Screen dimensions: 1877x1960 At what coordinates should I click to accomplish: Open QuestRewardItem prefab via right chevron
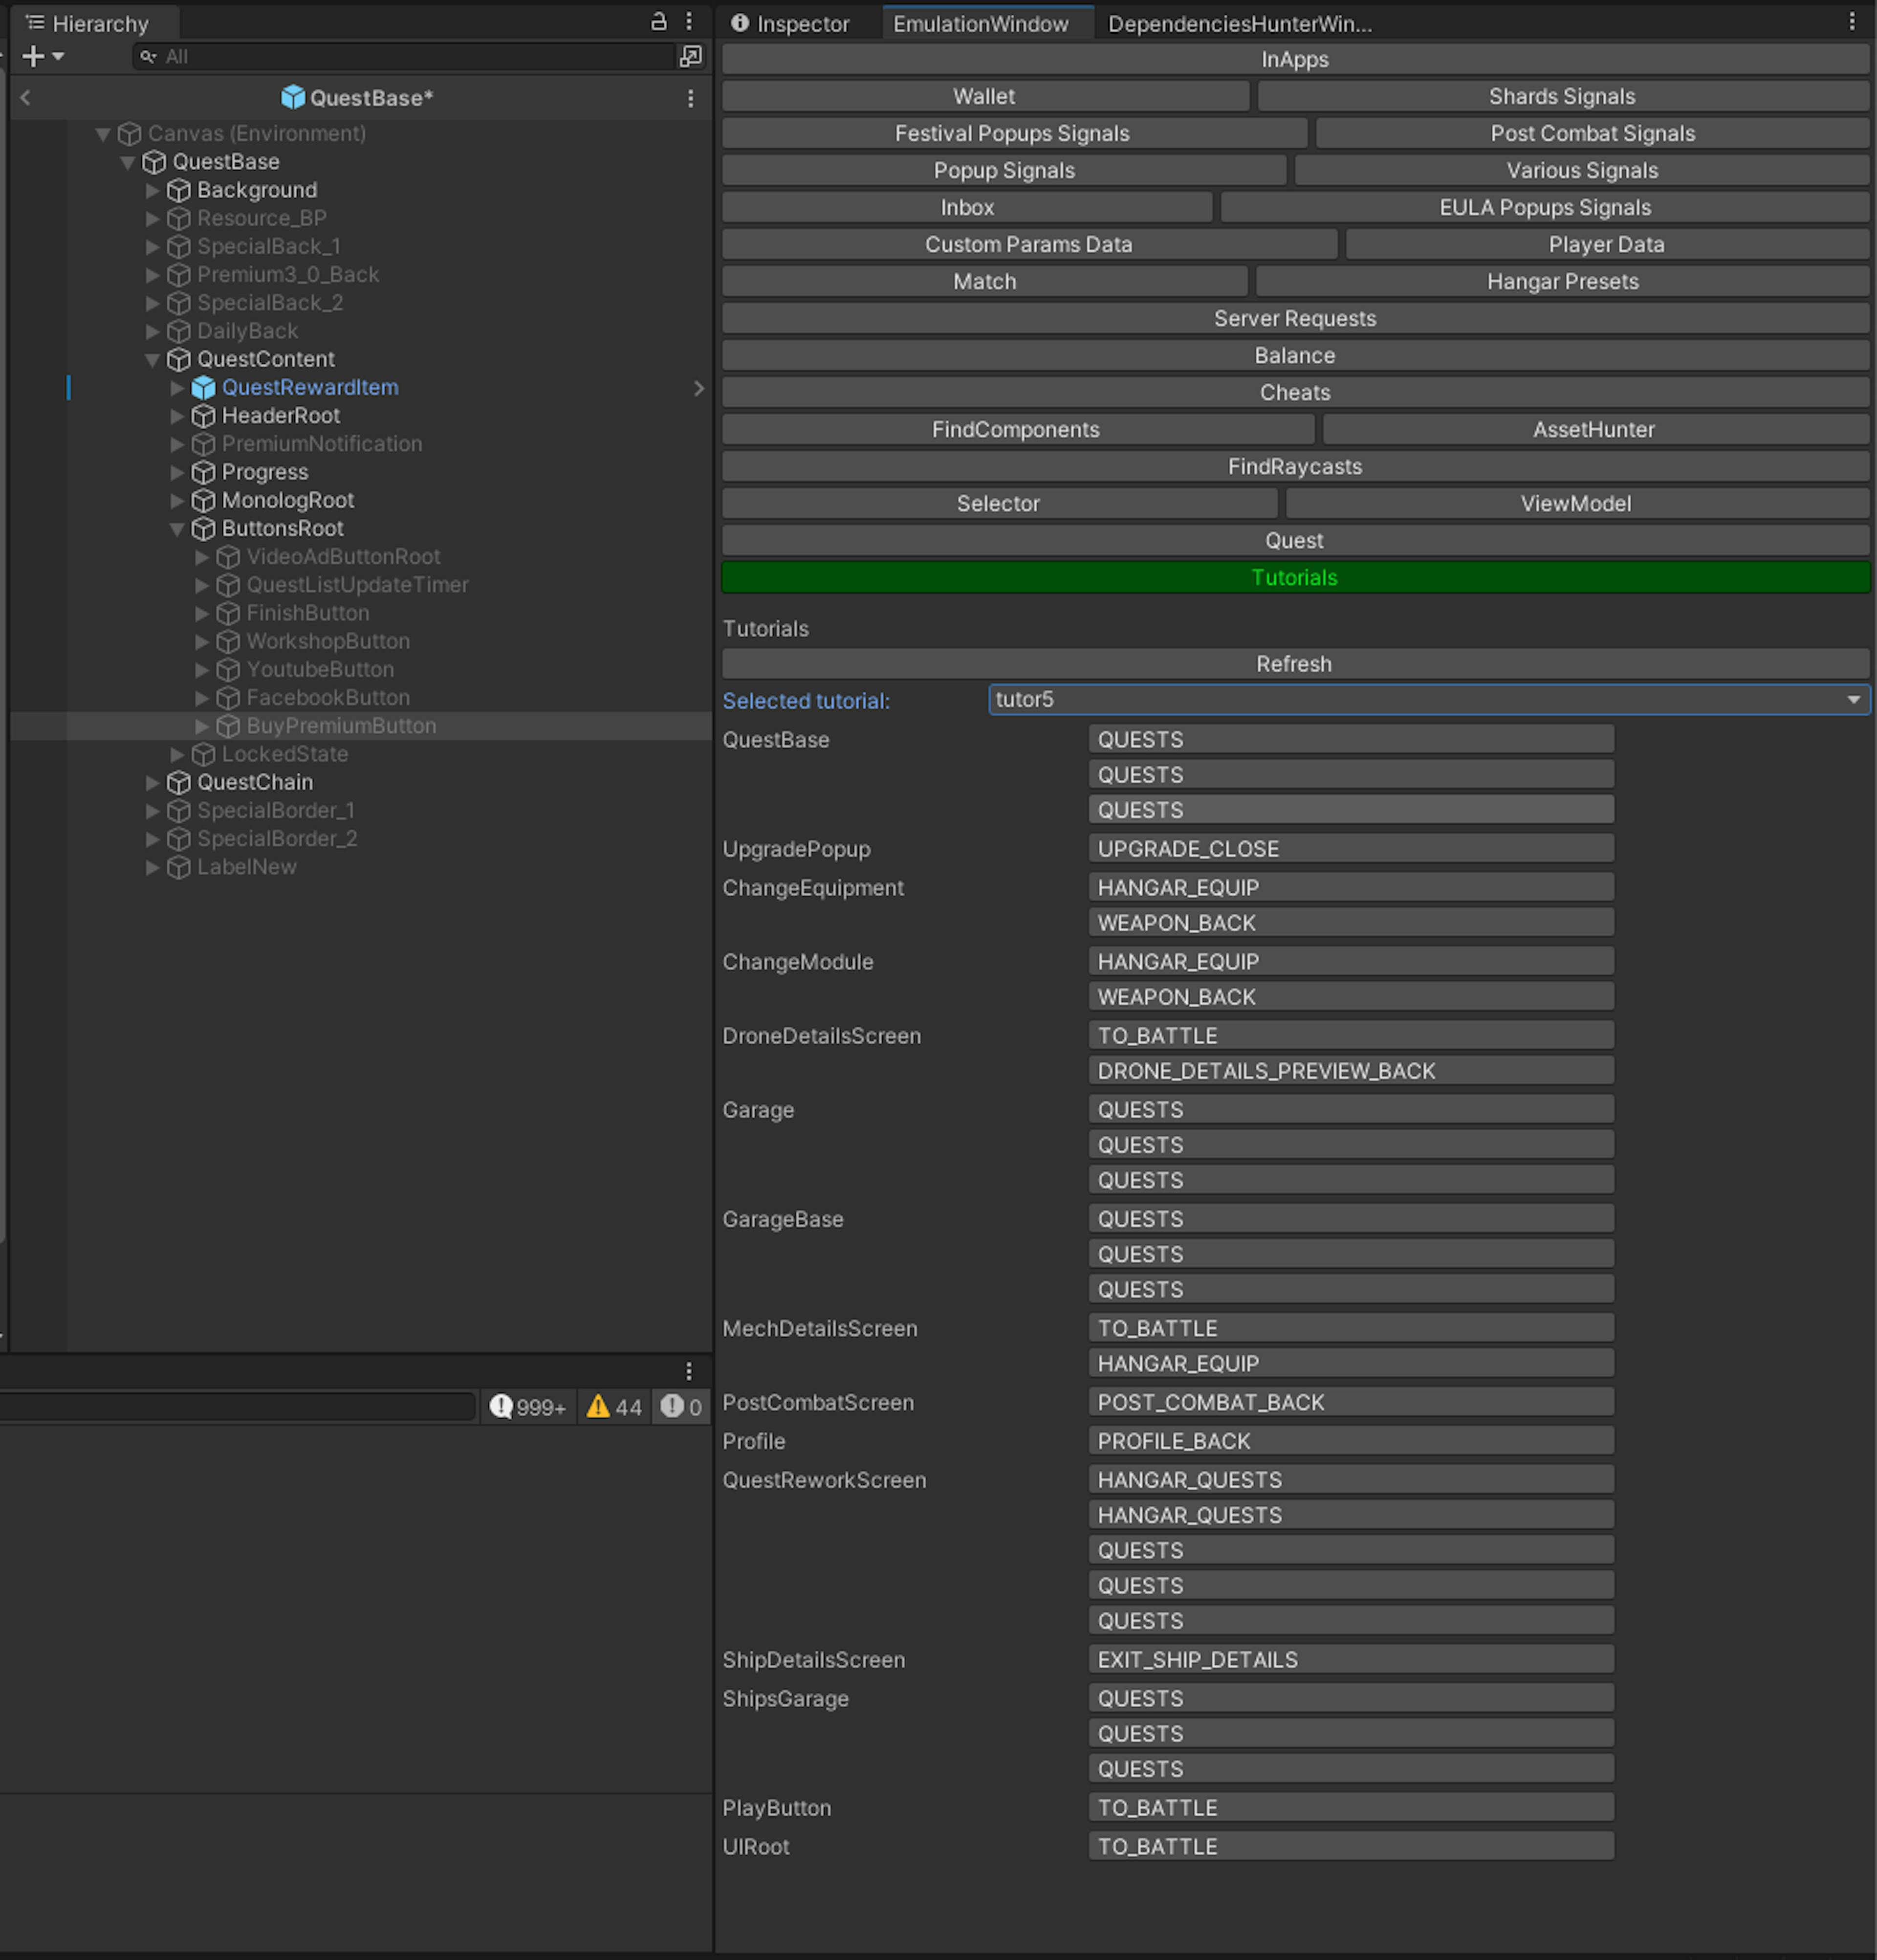pyautogui.click(x=698, y=388)
